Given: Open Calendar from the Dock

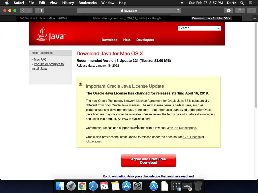Looking at the screenshot, I should [x=104, y=186].
